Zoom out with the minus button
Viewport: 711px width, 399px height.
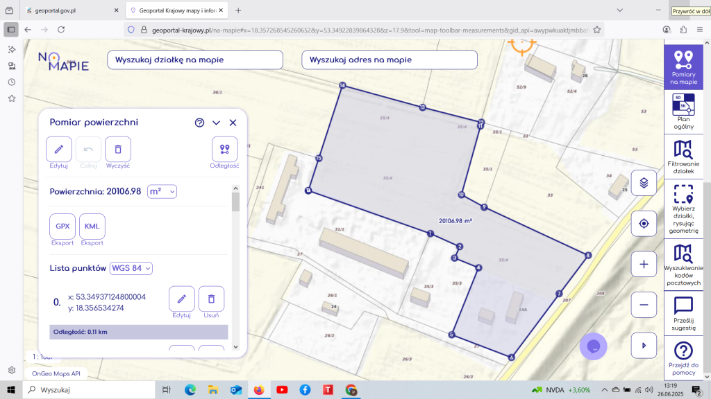pos(644,304)
